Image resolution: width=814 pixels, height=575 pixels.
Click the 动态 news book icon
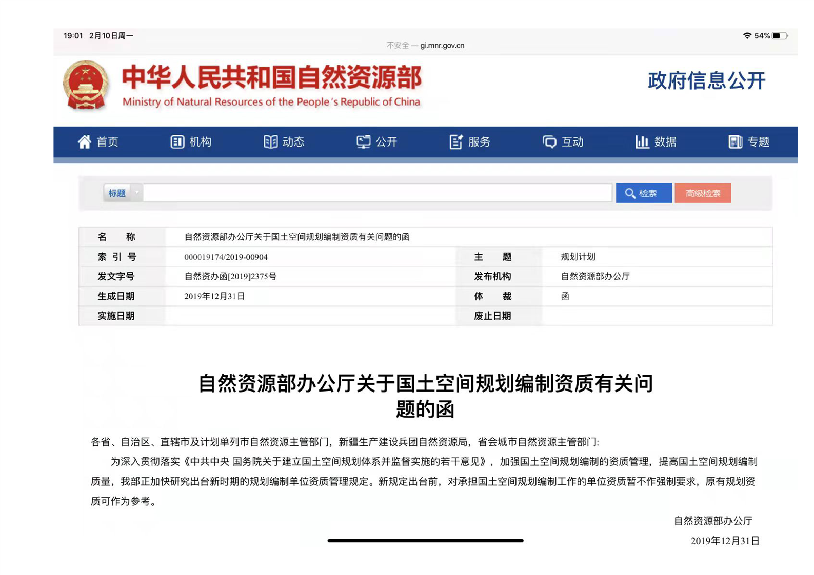pos(270,142)
